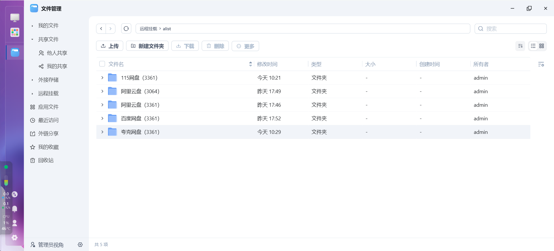Click folder icon of 阿里云盘 (3064)

click(x=112, y=91)
